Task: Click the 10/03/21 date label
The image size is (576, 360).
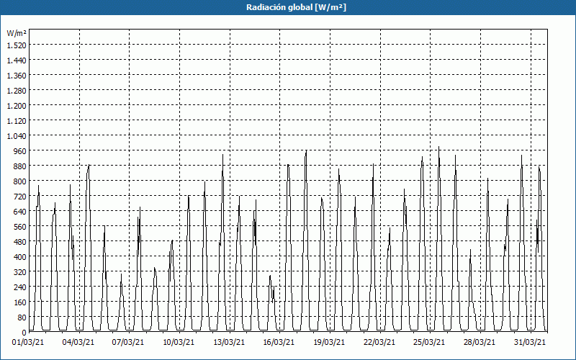Action: (x=179, y=342)
